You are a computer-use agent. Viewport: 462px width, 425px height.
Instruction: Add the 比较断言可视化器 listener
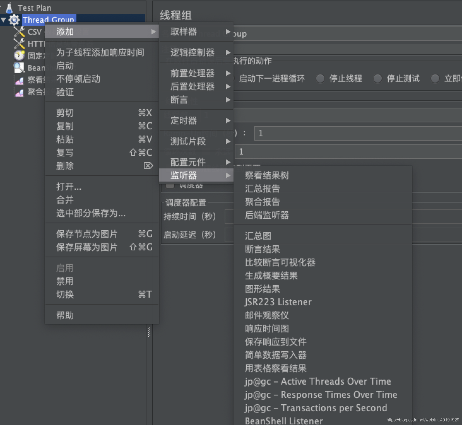[323, 262]
